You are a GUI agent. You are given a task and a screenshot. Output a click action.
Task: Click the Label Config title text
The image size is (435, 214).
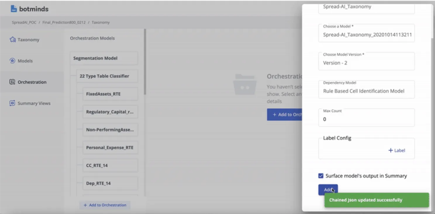(337, 138)
